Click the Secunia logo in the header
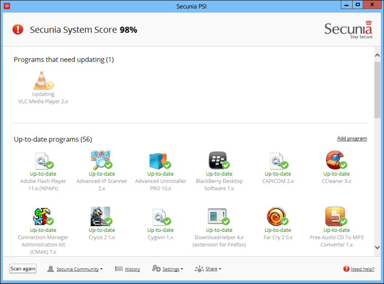Image resolution: width=384 pixels, height=284 pixels. [x=348, y=30]
